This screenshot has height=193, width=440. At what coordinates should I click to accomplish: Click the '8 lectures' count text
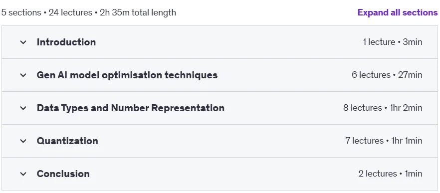coord(363,108)
